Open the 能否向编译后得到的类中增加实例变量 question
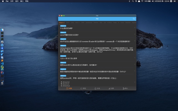Viewport: 178px width, 111px height. point(97,71)
